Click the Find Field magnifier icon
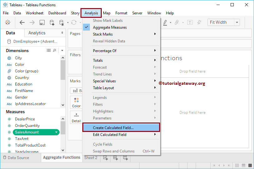This screenshot has width=254, height=169. (x=55, y=51)
